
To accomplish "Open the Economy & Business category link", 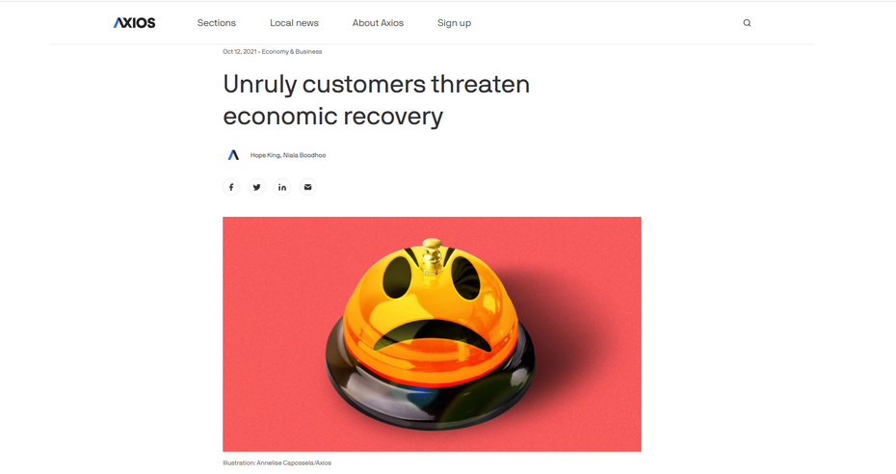I will [x=292, y=51].
